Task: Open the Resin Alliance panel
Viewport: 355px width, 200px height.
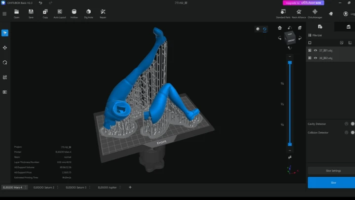Action: pyautogui.click(x=299, y=14)
